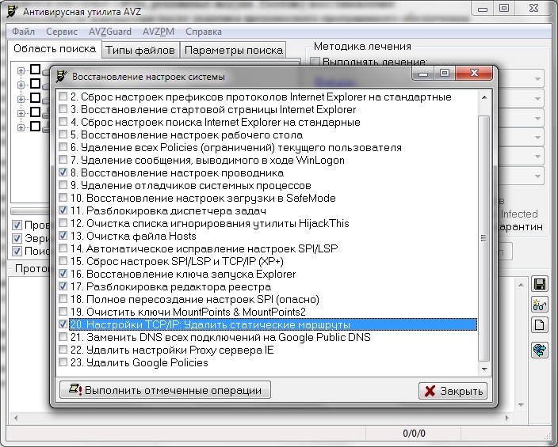This screenshot has height=447, width=558.
Task: Uncheck item 17 unlock registry editor
Action: [63, 286]
